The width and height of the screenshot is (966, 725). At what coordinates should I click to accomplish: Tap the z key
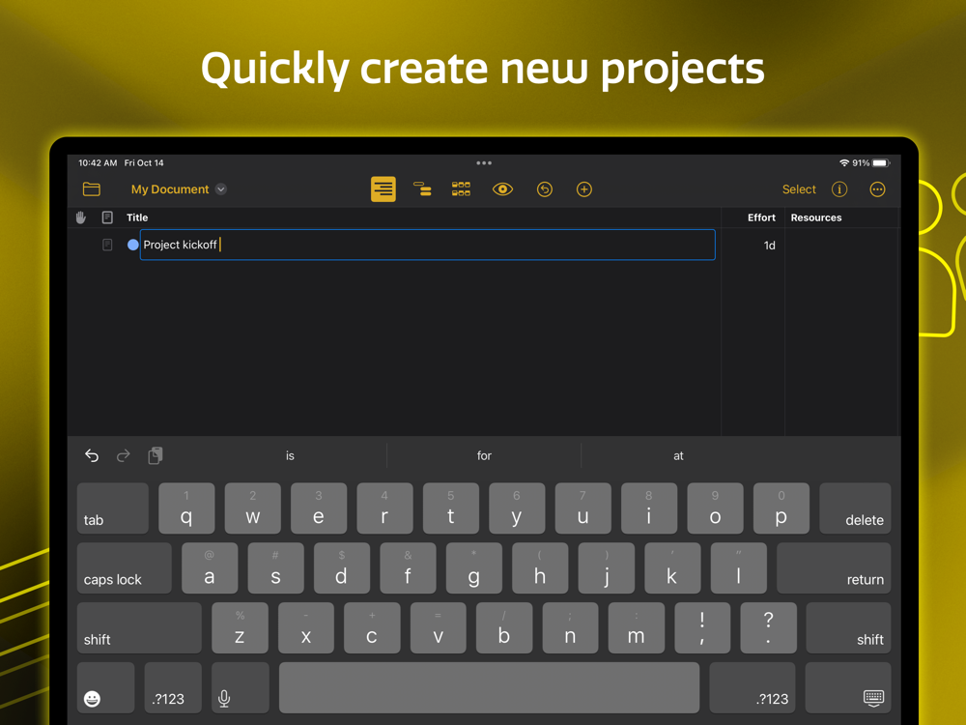(240, 627)
